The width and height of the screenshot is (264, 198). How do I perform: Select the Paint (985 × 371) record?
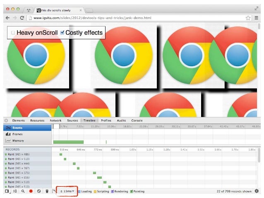[x=27, y=173]
